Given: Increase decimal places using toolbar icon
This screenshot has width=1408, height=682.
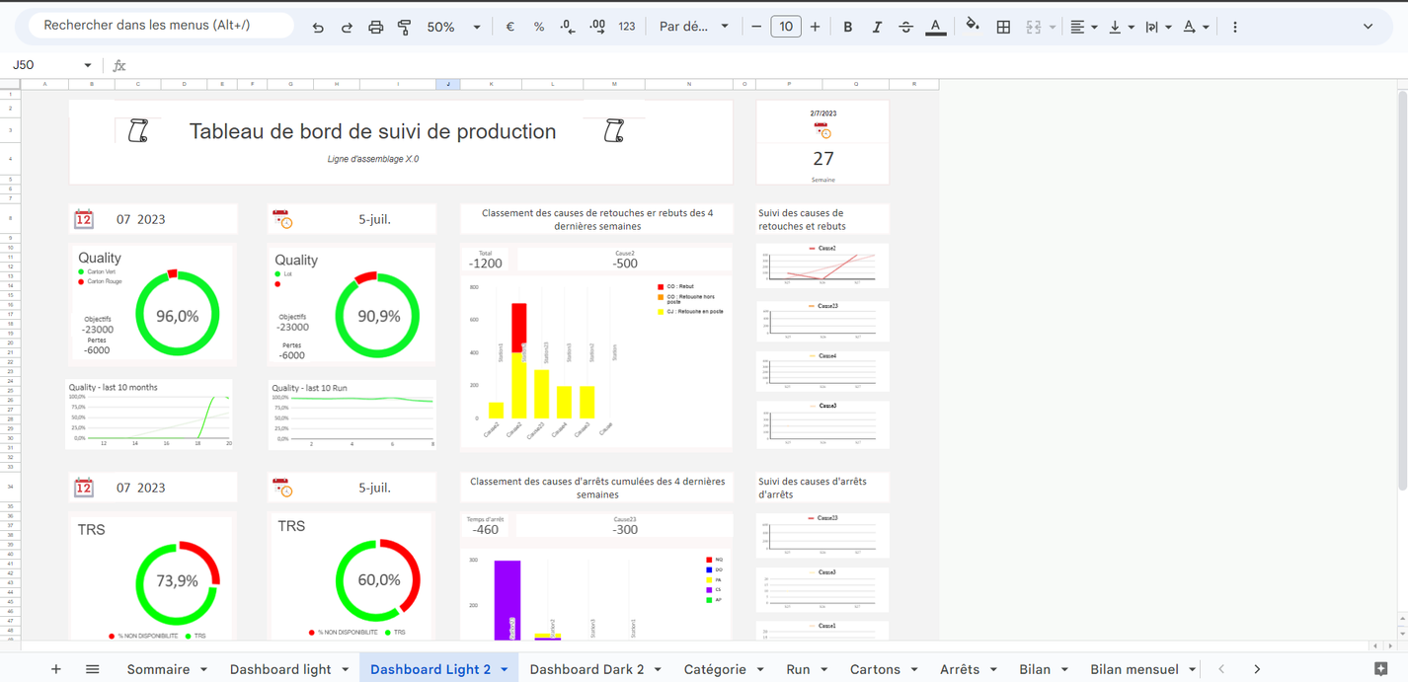Looking at the screenshot, I should (596, 27).
